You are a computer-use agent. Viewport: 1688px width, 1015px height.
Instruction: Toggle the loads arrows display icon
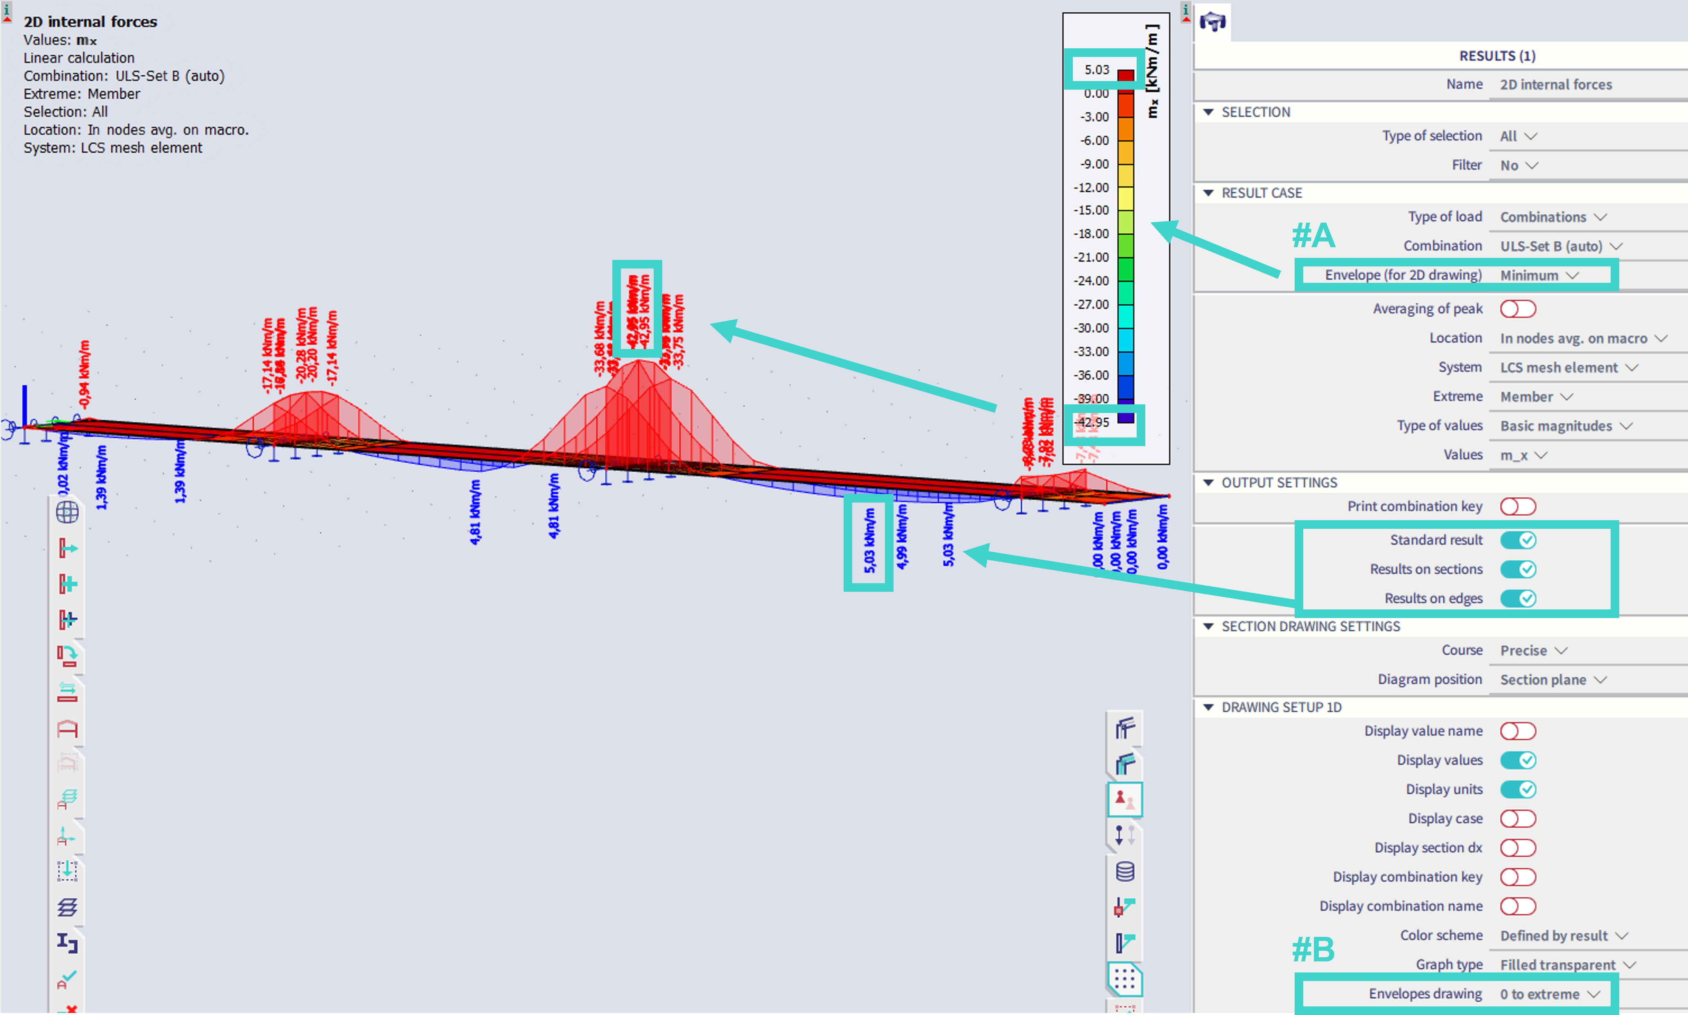tap(1125, 835)
